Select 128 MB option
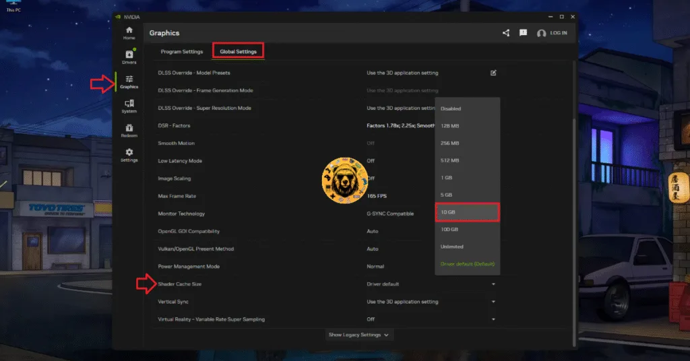The width and height of the screenshot is (690, 361). [x=468, y=126]
